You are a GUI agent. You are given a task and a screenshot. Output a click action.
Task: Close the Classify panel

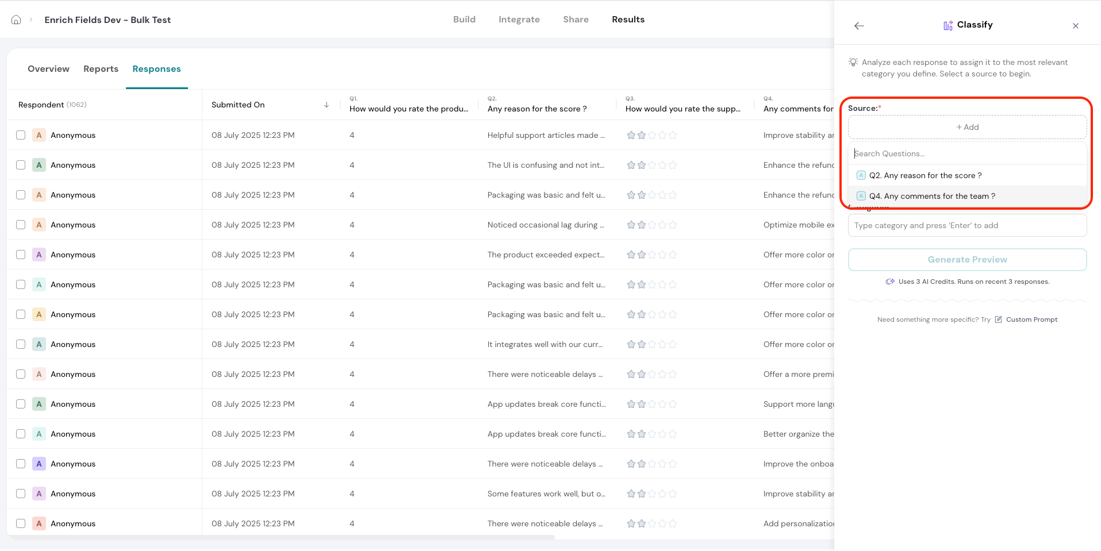tap(1075, 26)
